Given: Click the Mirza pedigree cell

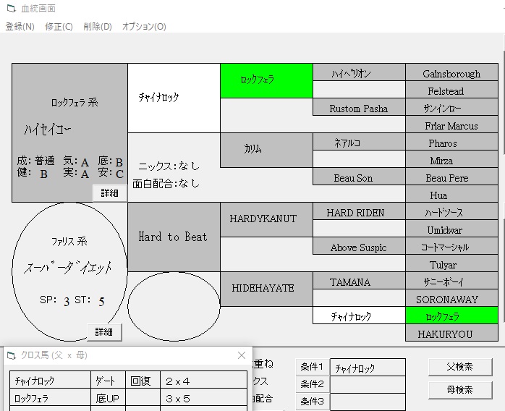Looking at the screenshot, I should click(451, 159).
